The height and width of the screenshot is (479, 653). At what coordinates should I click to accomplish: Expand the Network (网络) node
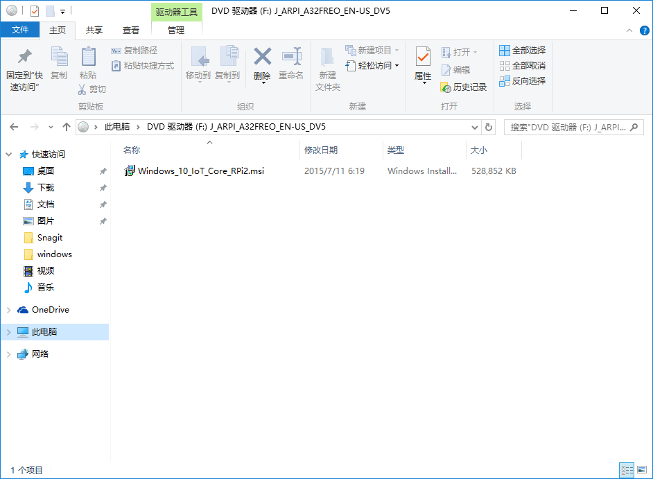tap(9, 354)
